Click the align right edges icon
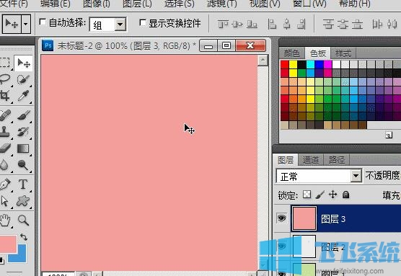 point(301,25)
